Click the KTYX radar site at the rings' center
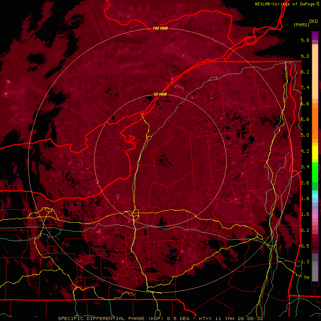The image size is (321, 321). click(160, 160)
